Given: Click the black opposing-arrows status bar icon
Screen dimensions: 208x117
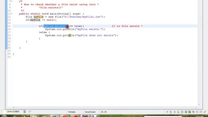Looking at the screenshot, I should coord(182,112).
